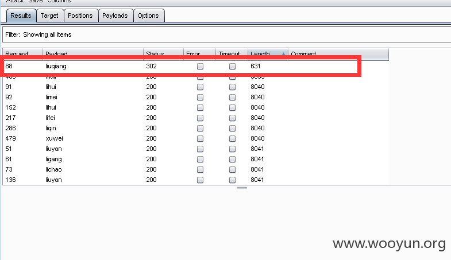Image resolution: width=451 pixels, height=260 pixels.
Task: Toggle Timeout checkbox for request 217
Action: (233, 118)
